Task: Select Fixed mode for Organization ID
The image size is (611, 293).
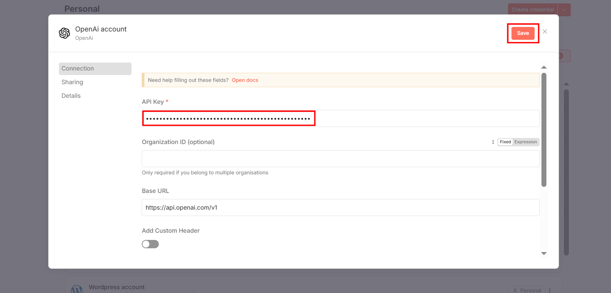Action: coord(505,142)
